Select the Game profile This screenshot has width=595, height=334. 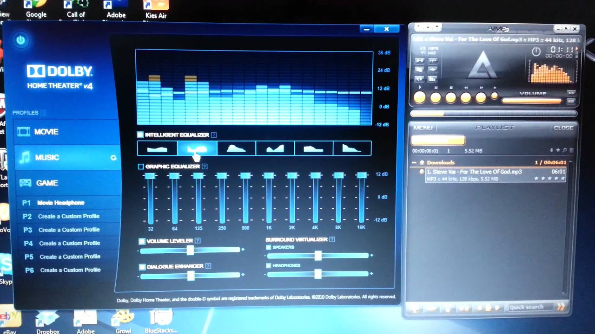(x=67, y=183)
